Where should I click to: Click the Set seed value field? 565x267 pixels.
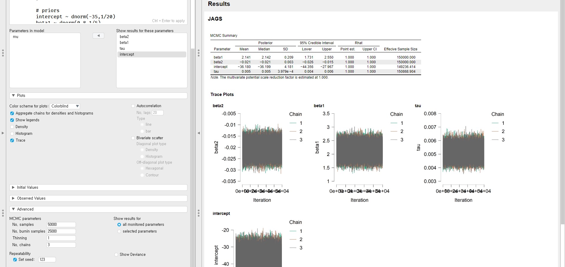point(47,260)
